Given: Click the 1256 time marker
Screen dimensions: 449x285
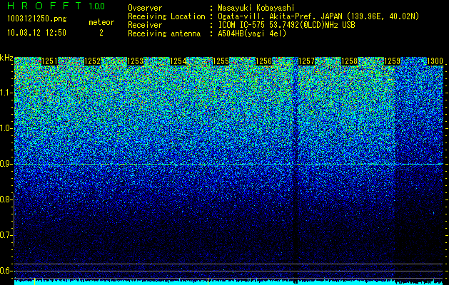Looking at the screenshot, I should (x=263, y=61).
